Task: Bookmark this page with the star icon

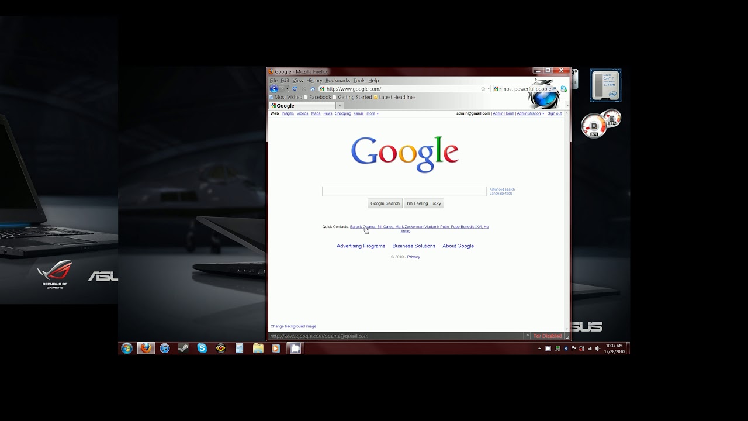Action: 483,89
